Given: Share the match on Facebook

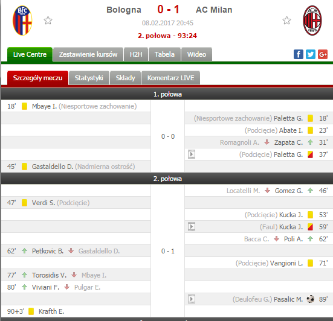Looking at the screenshot, I should tap(299, 54).
